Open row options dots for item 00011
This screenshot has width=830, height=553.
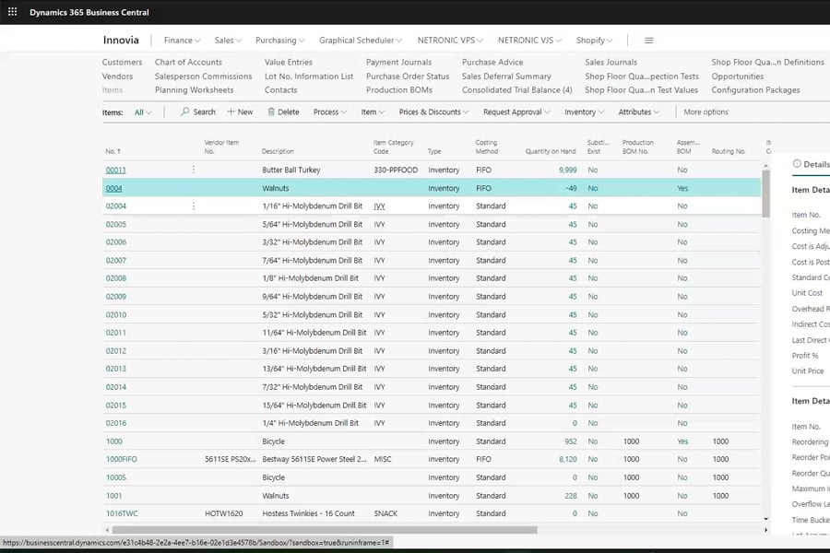click(x=194, y=170)
